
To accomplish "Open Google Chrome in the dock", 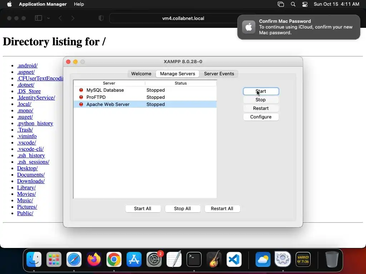I will (x=114, y=259).
